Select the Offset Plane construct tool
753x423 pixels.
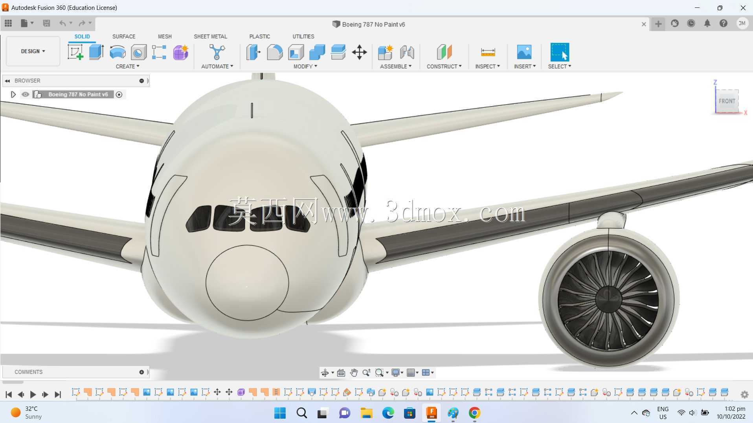coord(444,52)
